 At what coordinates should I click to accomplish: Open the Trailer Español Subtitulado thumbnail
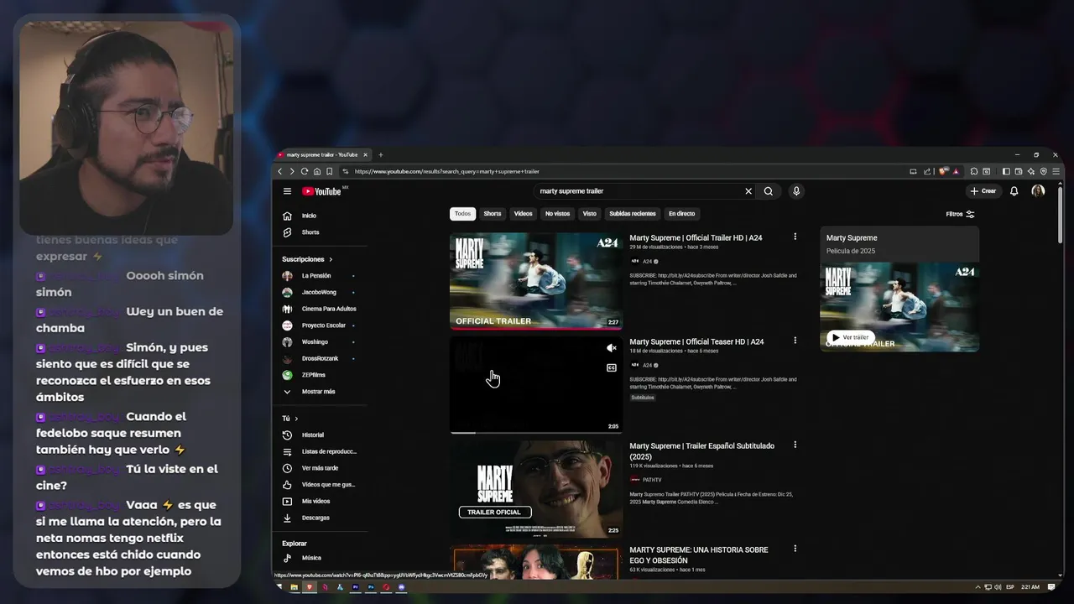coord(536,489)
